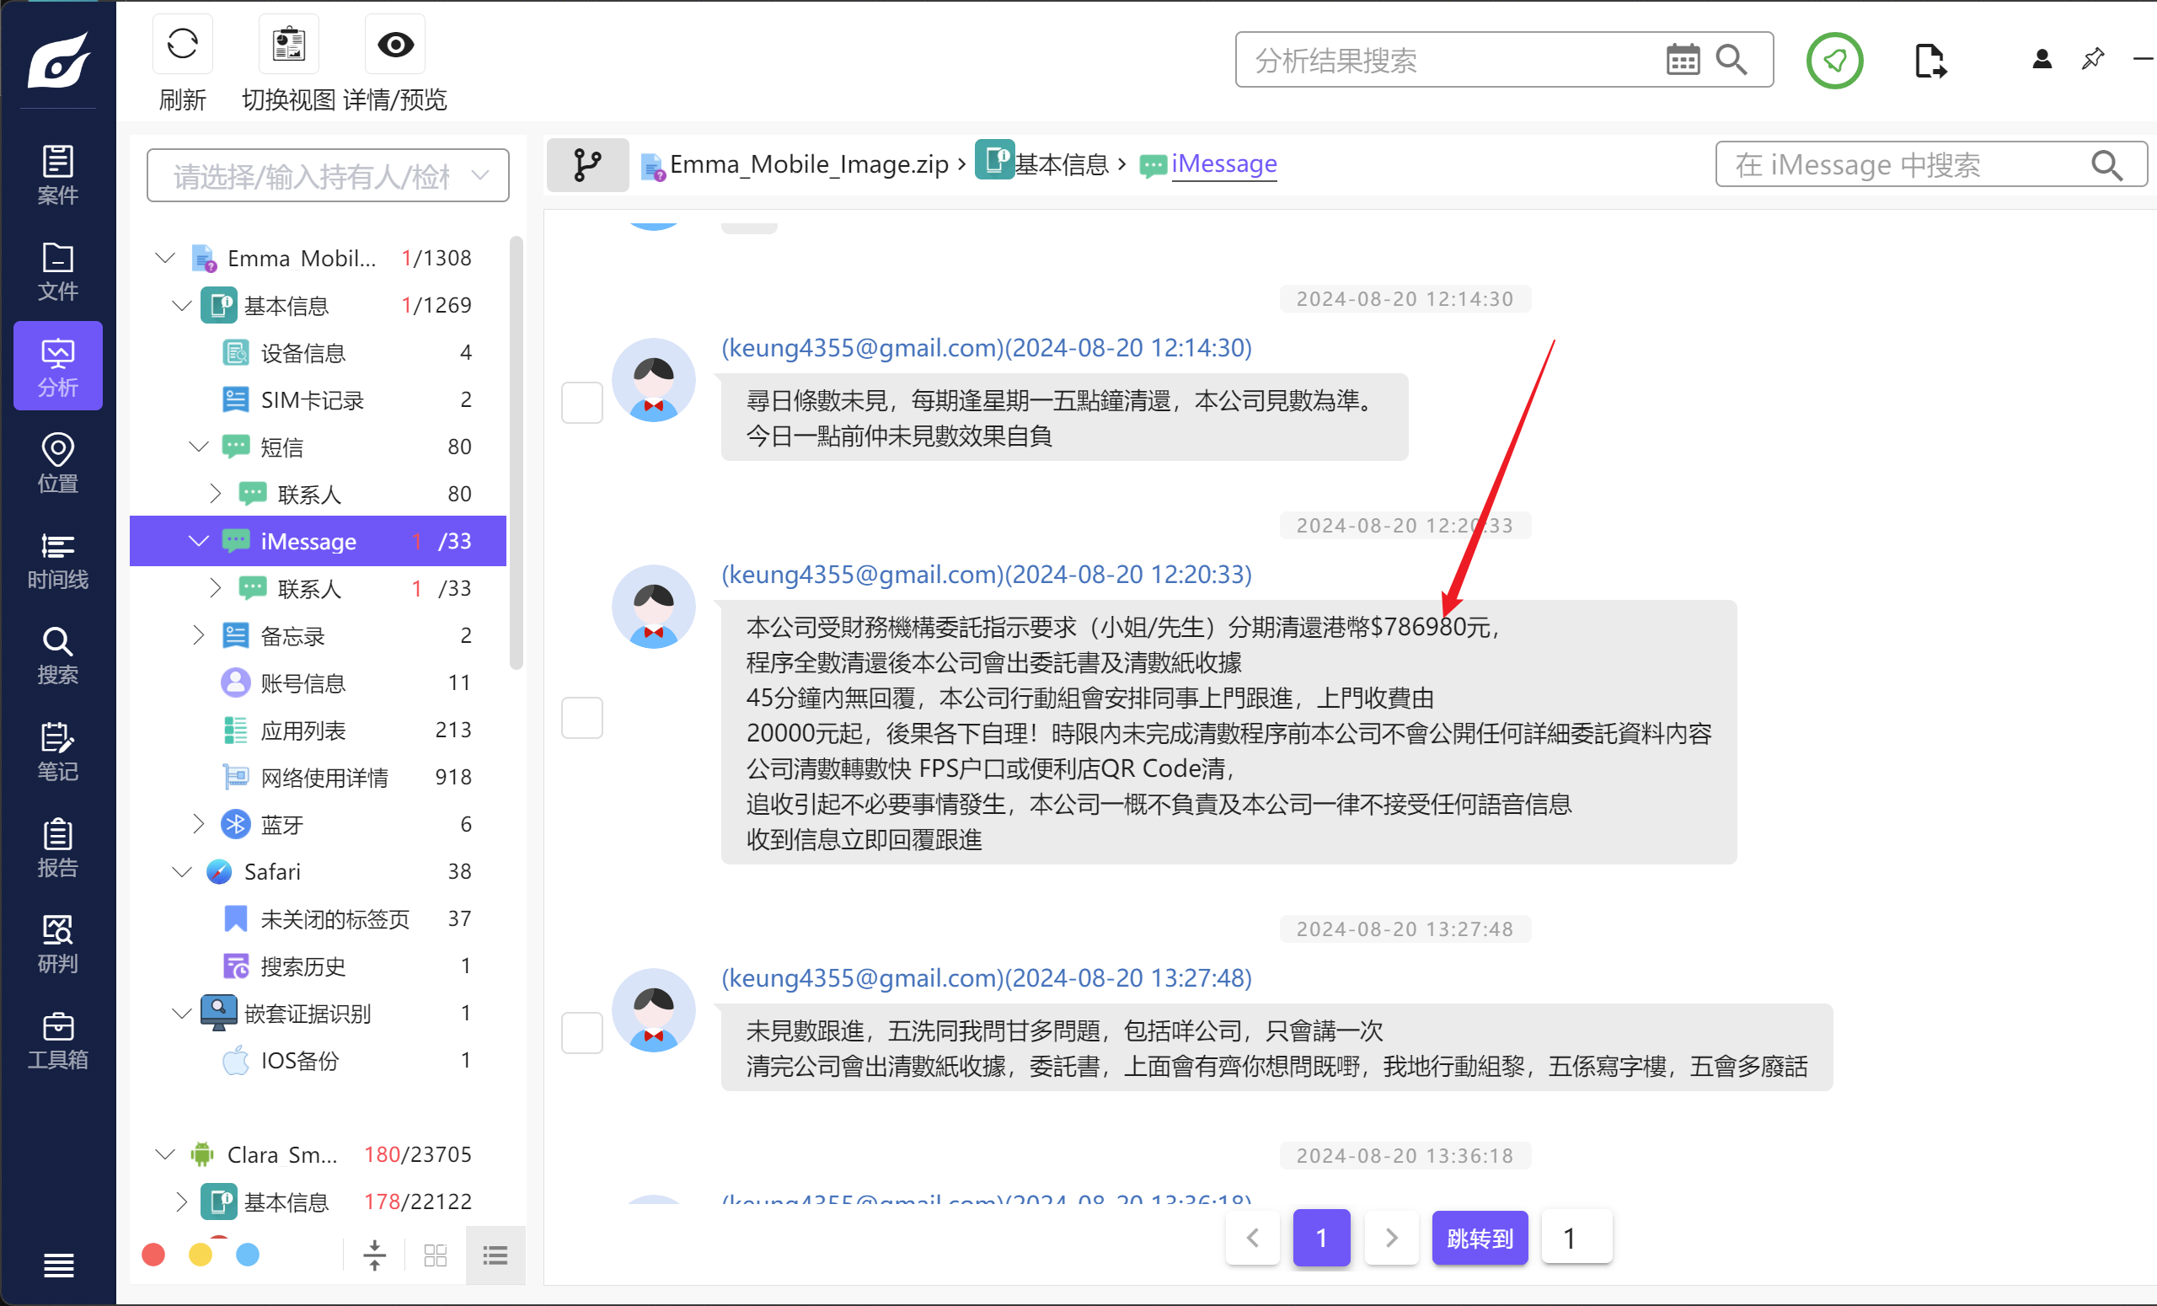Check the 13:27:48 message checkbox

tap(581, 1033)
